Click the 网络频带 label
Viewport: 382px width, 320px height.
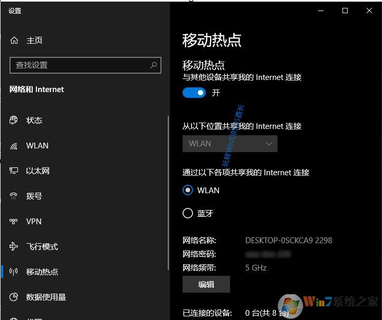tap(199, 268)
